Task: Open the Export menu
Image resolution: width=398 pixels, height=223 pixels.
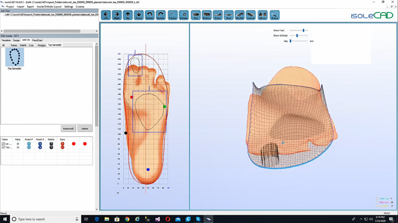Action: [x=31, y=7]
